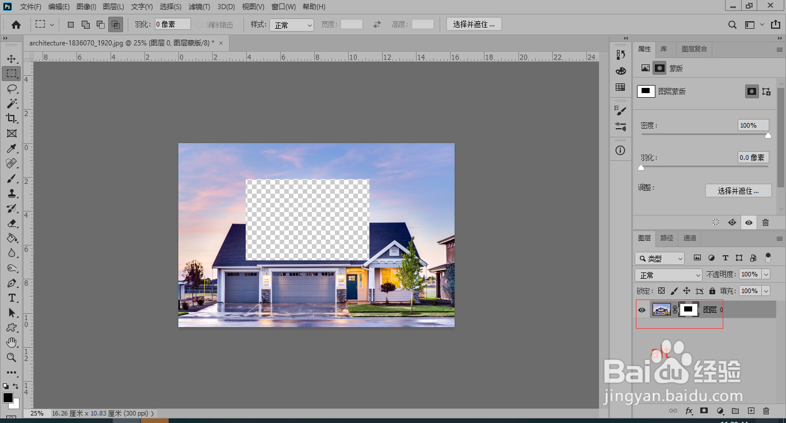The width and height of the screenshot is (786, 423).
Task: Open the 填充 dropdown arrow
Action: click(765, 291)
